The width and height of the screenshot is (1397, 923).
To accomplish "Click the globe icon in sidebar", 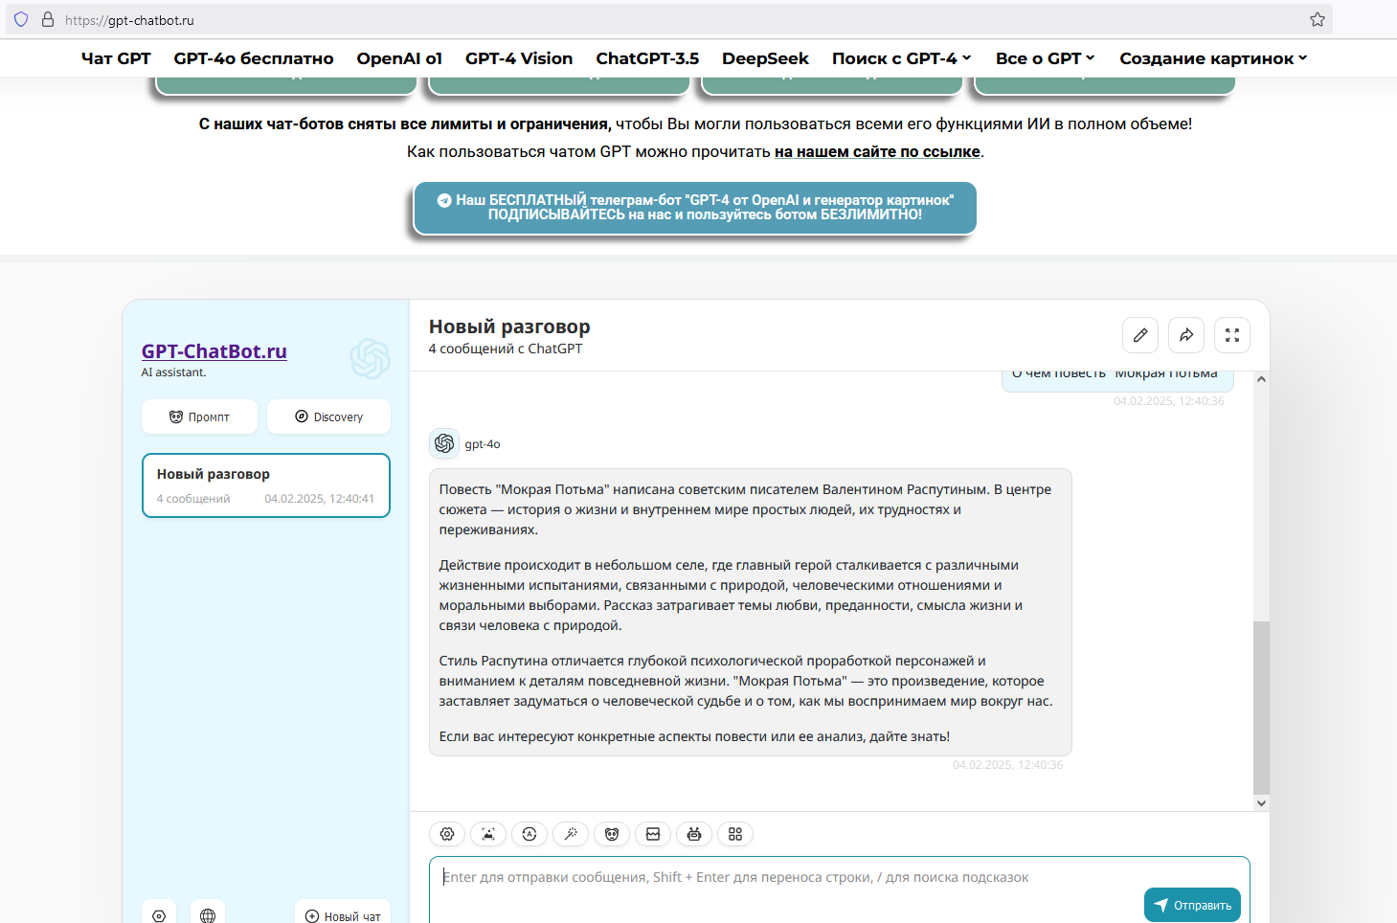I will [x=208, y=915].
